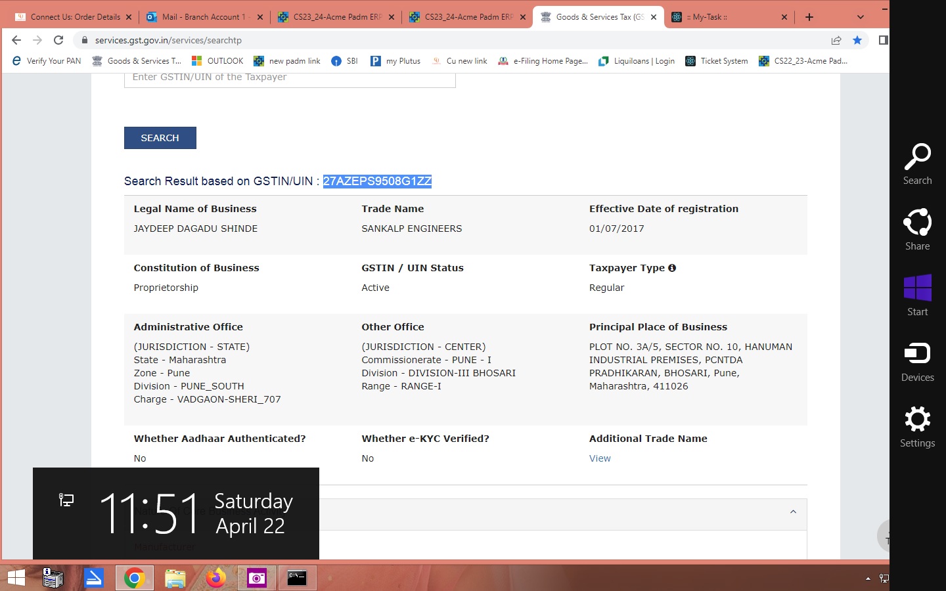Open the Devices charm
This screenshot has height=591, width=946.
coord(918,361)
